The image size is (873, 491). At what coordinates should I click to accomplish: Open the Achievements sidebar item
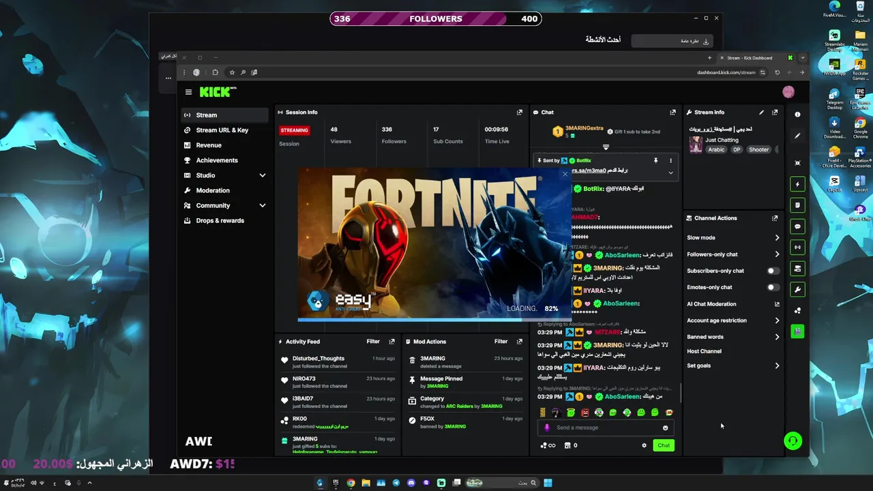[225, 160]
